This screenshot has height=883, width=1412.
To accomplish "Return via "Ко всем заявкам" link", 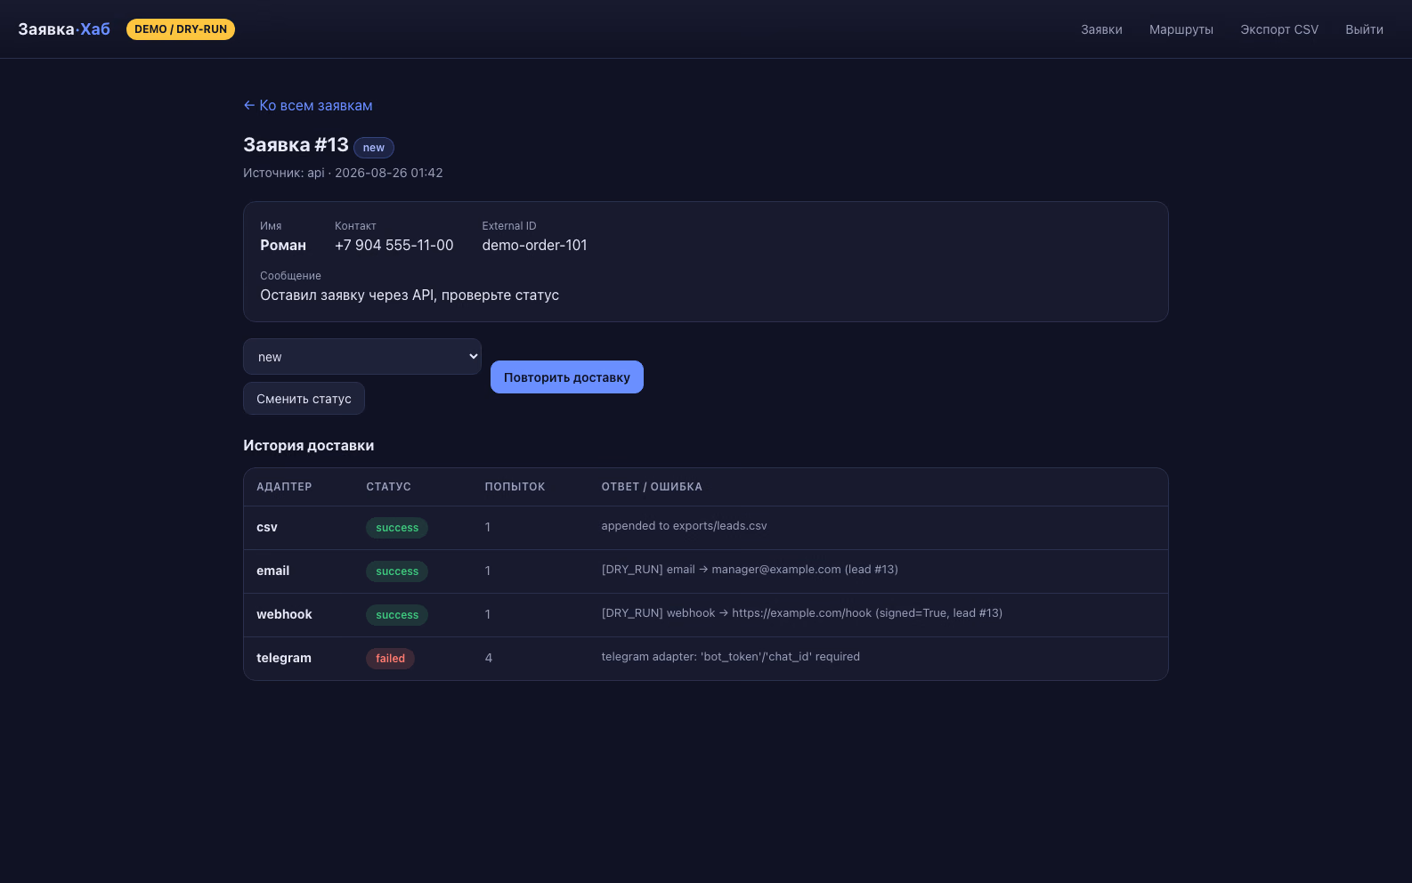I will [308, 105].
